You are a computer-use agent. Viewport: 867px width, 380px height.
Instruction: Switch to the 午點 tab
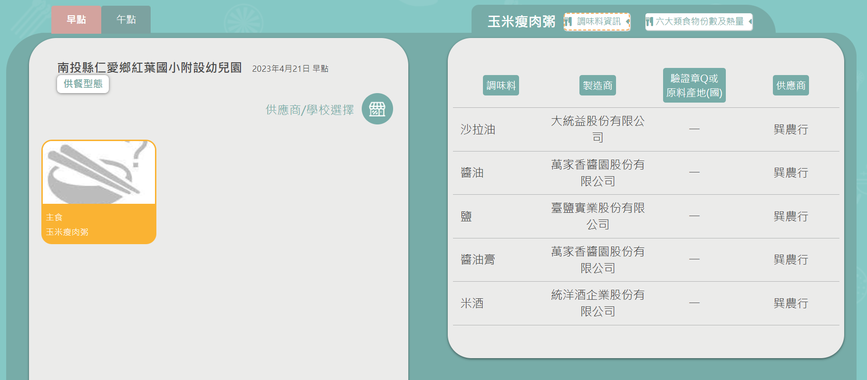coord(126,19)
